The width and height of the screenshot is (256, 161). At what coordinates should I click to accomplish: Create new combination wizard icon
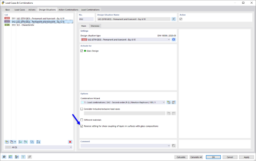click(x=168, y=102)
